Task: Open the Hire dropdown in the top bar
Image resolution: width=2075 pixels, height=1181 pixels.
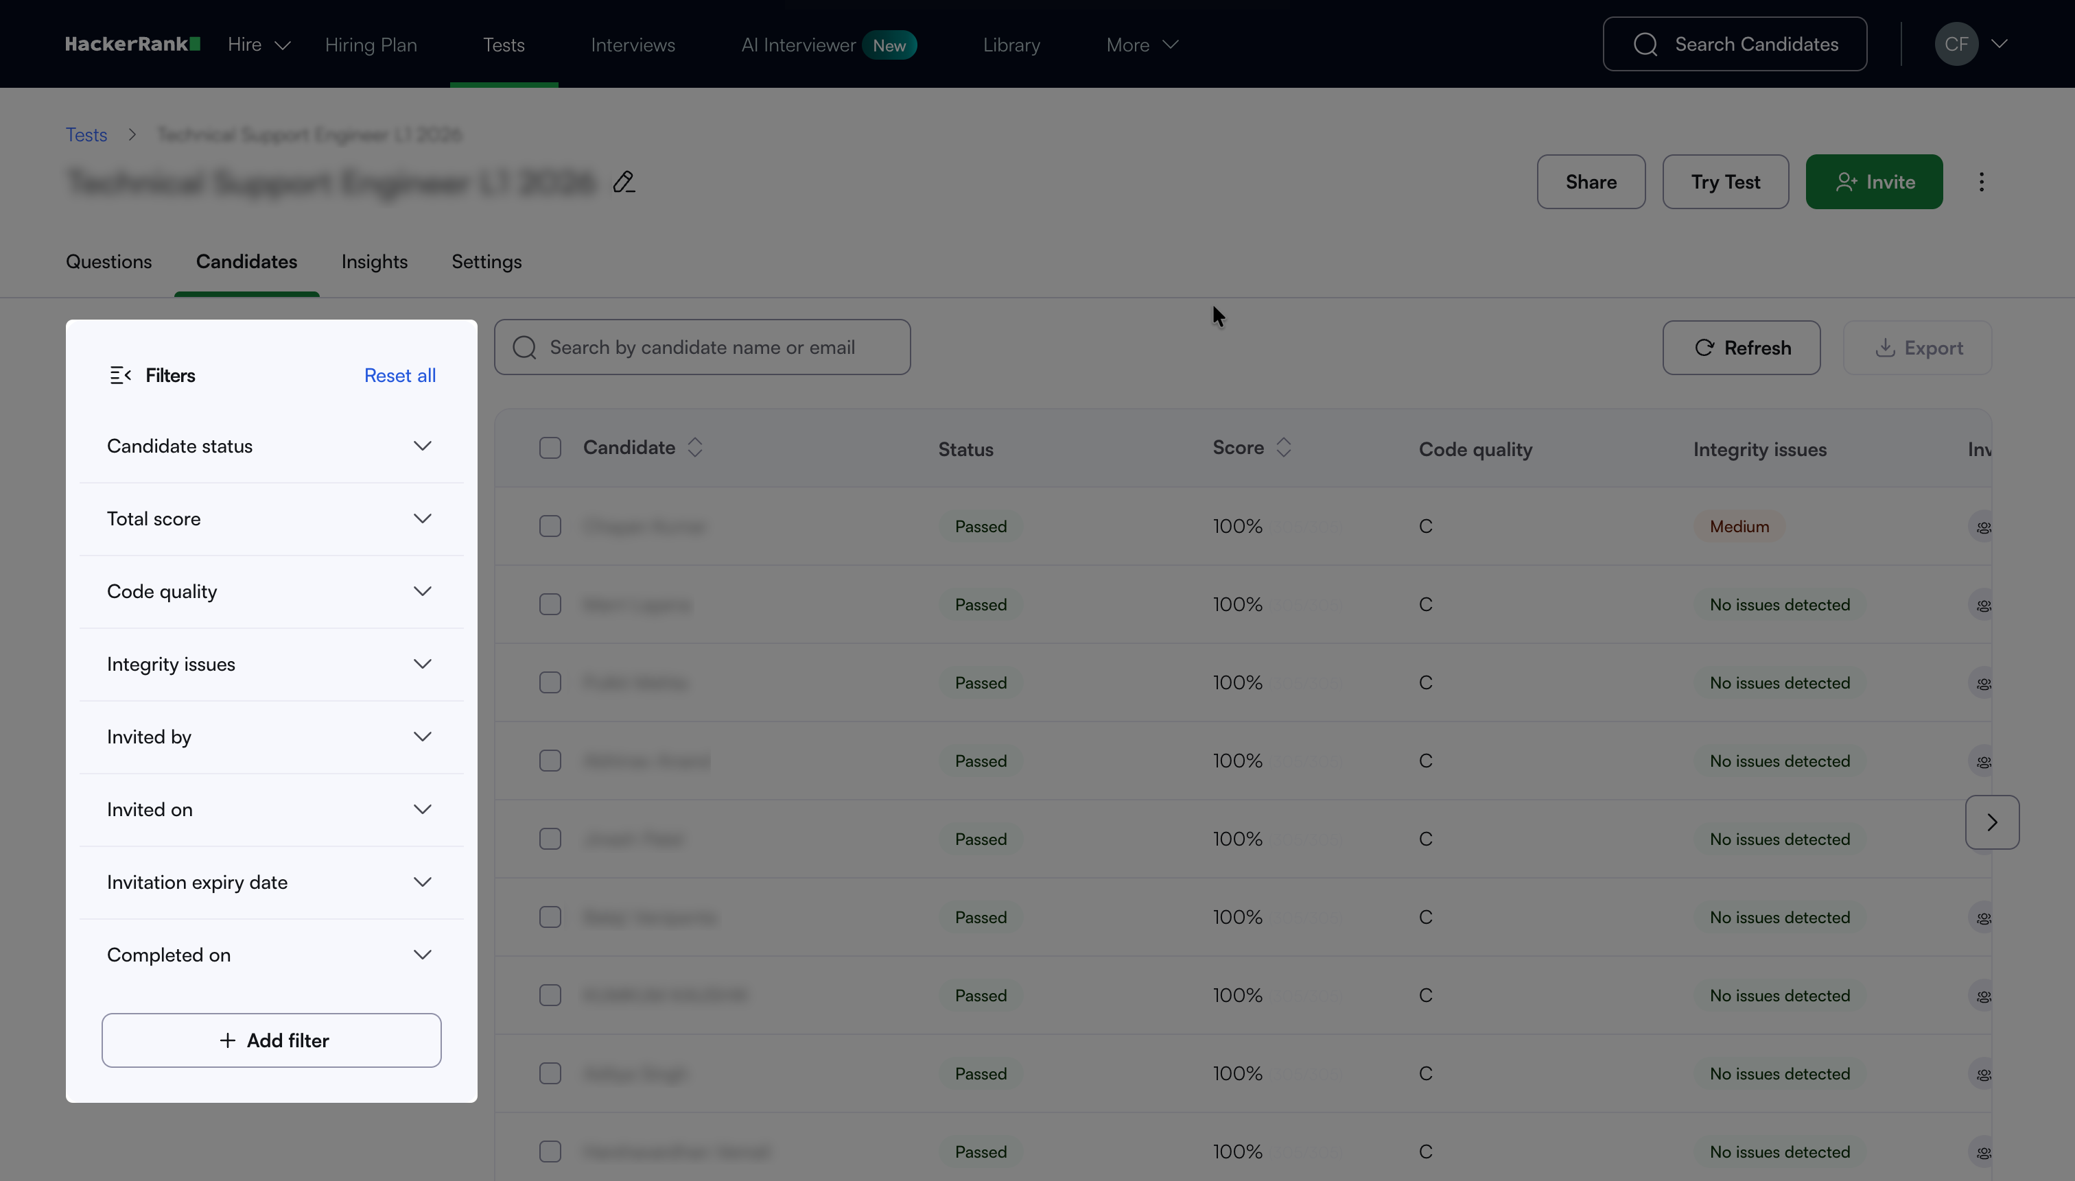Action: (x=259, y=45)
